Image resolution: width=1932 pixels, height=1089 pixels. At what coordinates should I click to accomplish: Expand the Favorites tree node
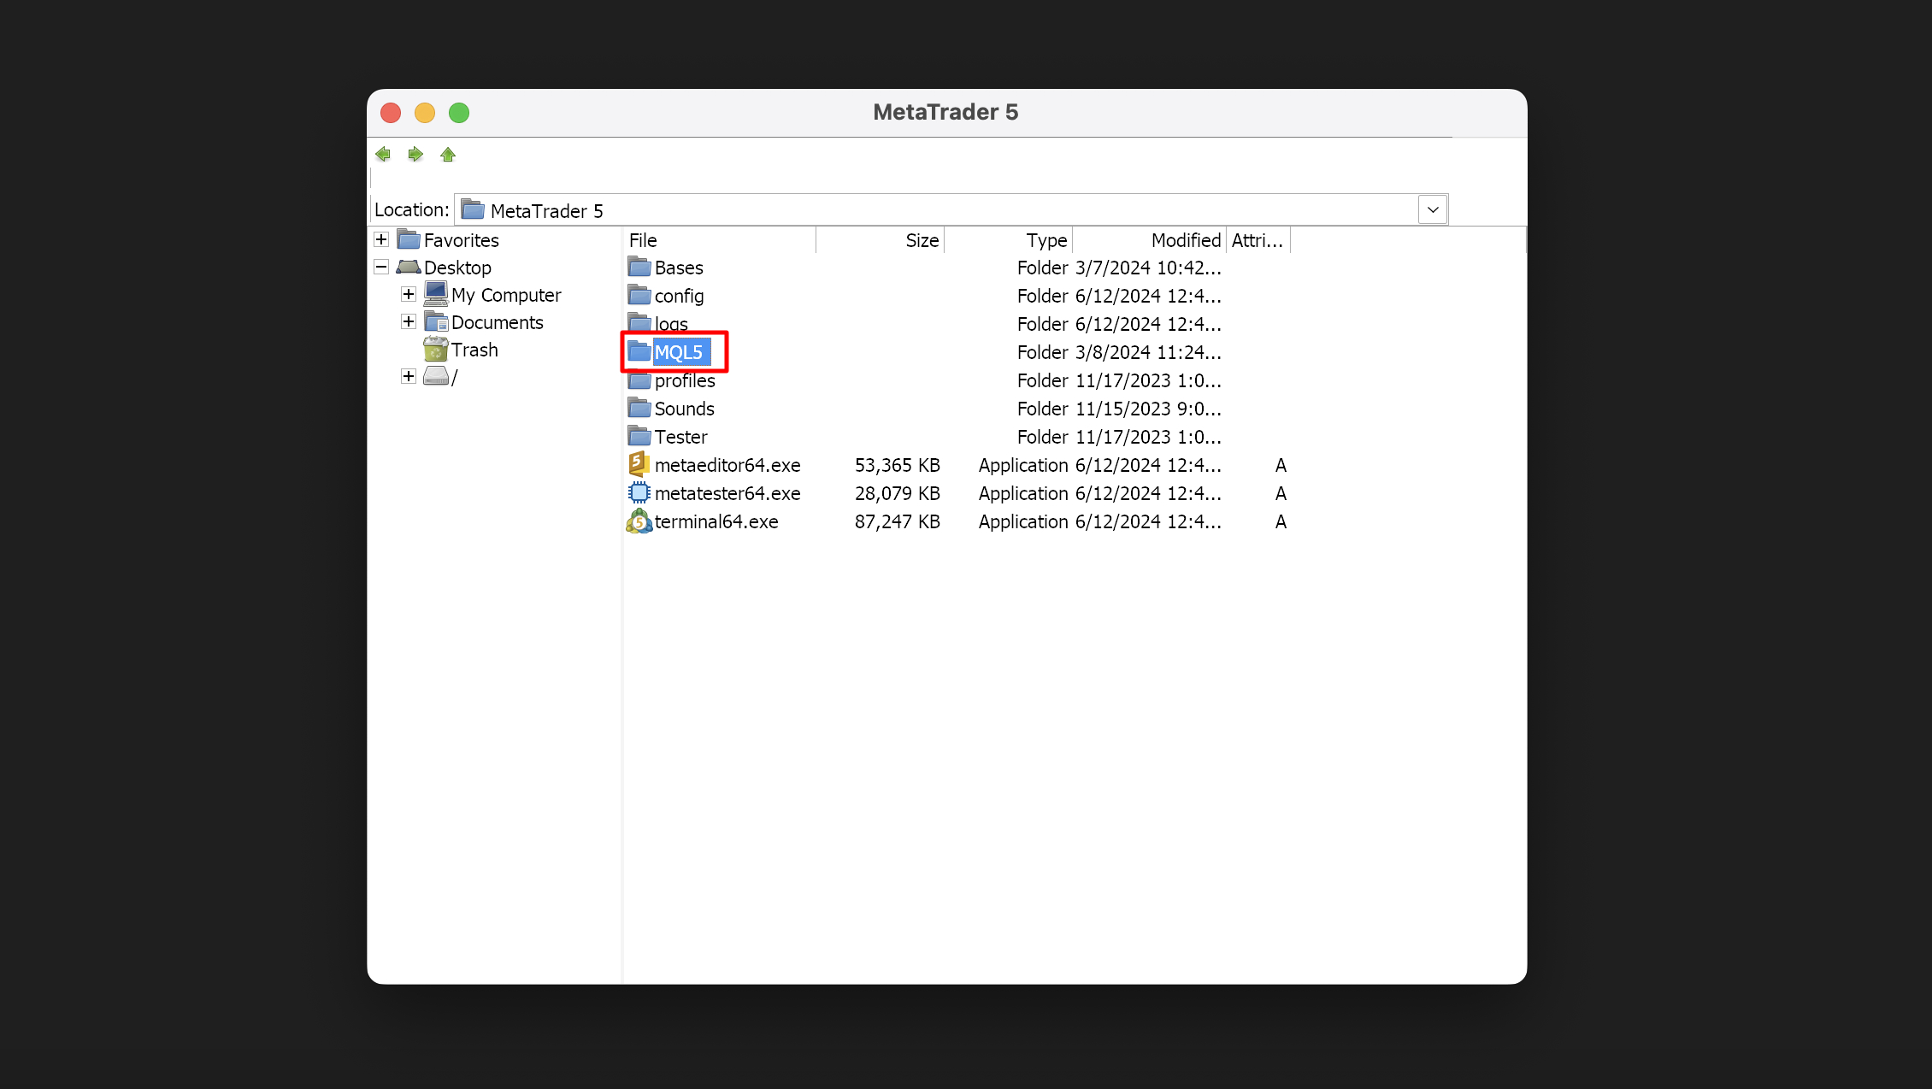click(381, 239)
